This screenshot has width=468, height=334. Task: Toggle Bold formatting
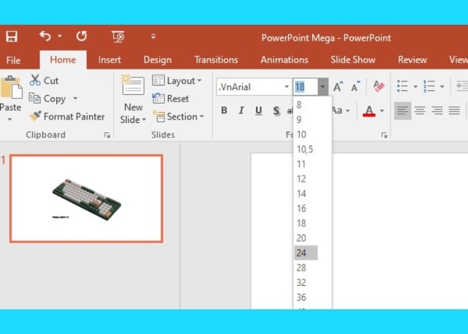coord(224,110)
